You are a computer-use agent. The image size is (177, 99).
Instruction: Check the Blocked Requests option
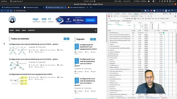[x=121, y=21]
